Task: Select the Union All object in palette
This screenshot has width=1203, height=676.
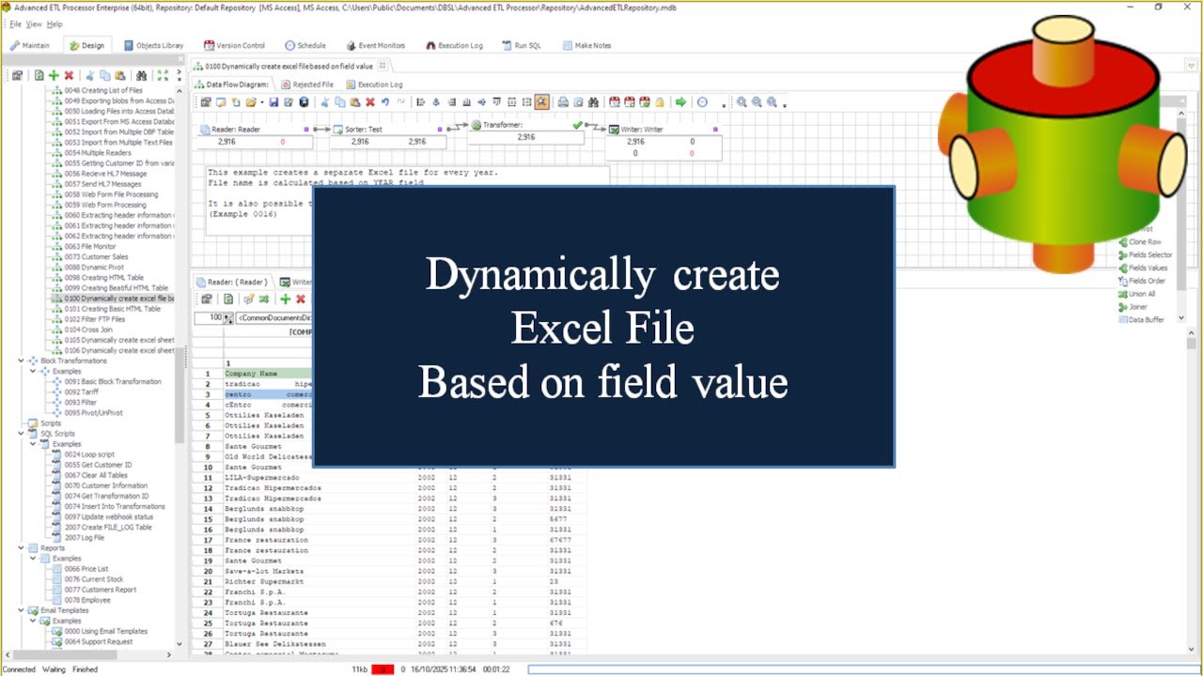Action: click(1137, 294)
